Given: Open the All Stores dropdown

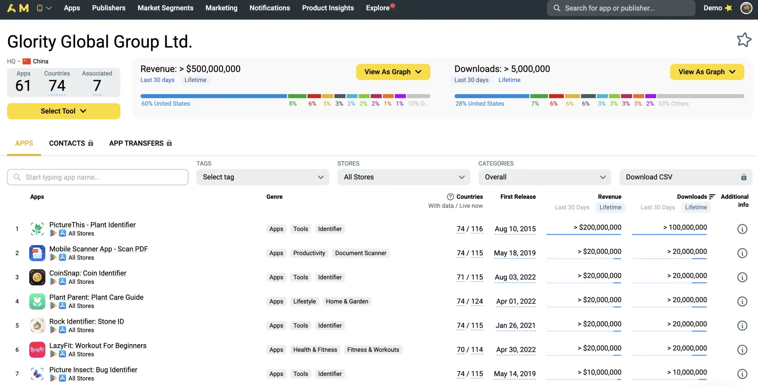Looking at the screenshot, I should (403, 177).
